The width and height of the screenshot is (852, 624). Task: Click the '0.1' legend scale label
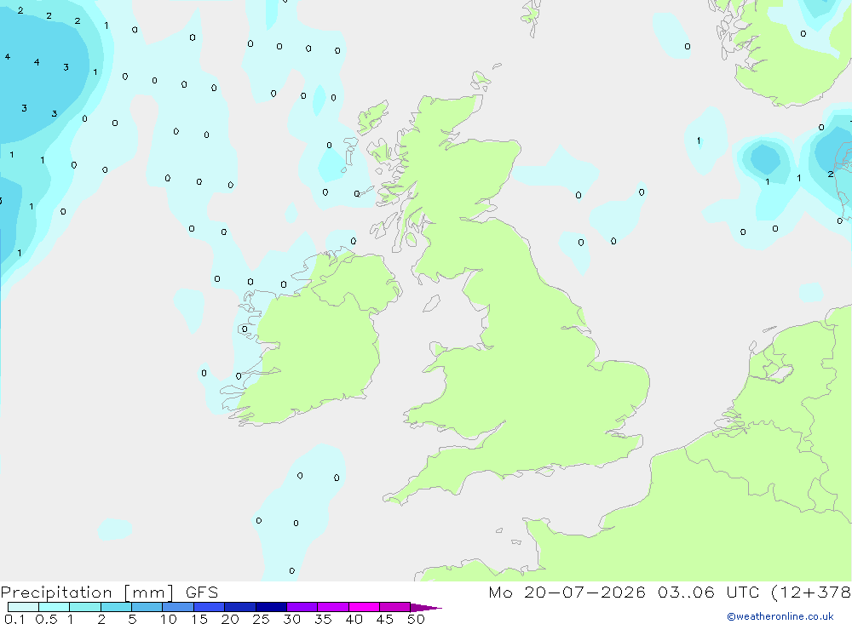(14, 619)
